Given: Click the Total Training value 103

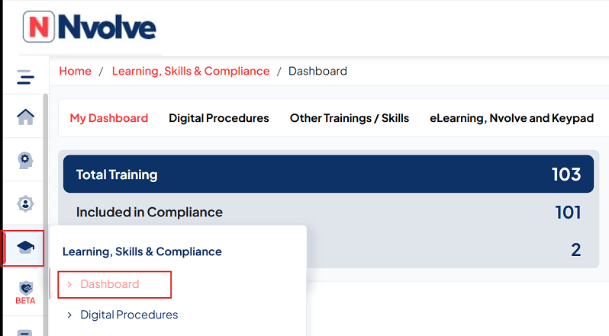Looking at the screenshot, I should point(566,174).
